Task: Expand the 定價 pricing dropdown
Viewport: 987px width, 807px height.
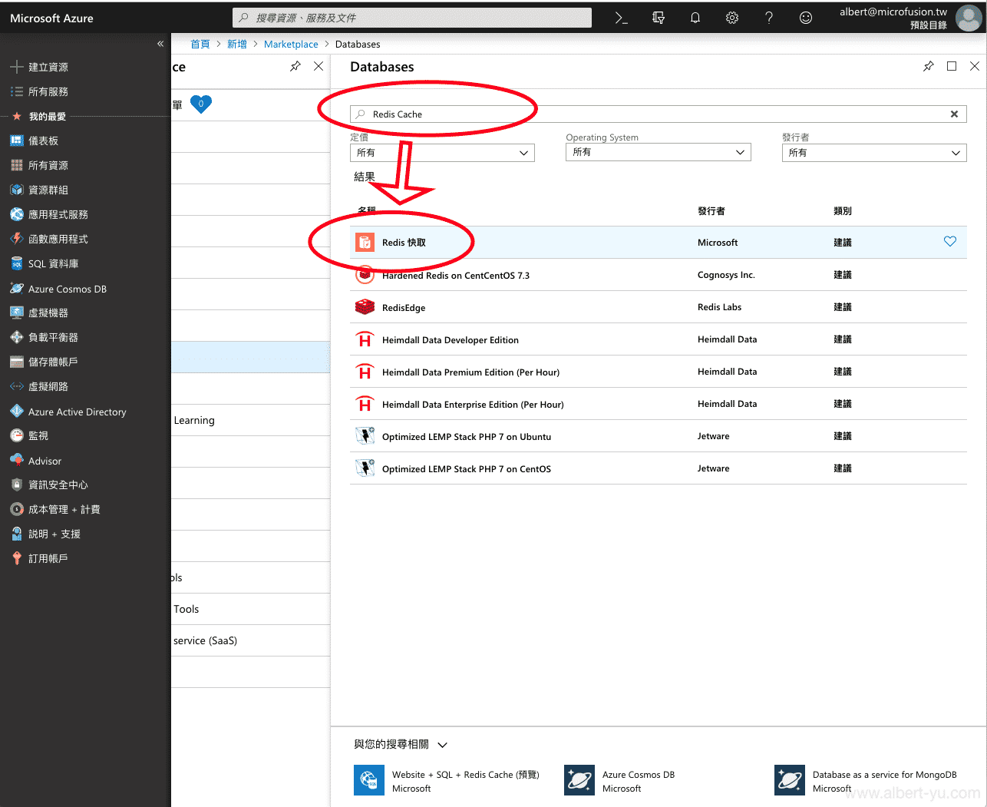Action: click(442, 152)
